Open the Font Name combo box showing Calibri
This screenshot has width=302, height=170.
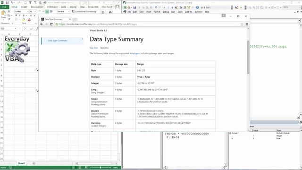[x=21, y=11]
